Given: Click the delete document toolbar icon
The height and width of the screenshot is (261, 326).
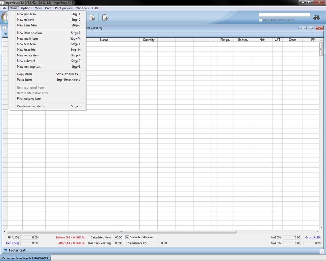Looking at the screenshot, I should point(92,17).
